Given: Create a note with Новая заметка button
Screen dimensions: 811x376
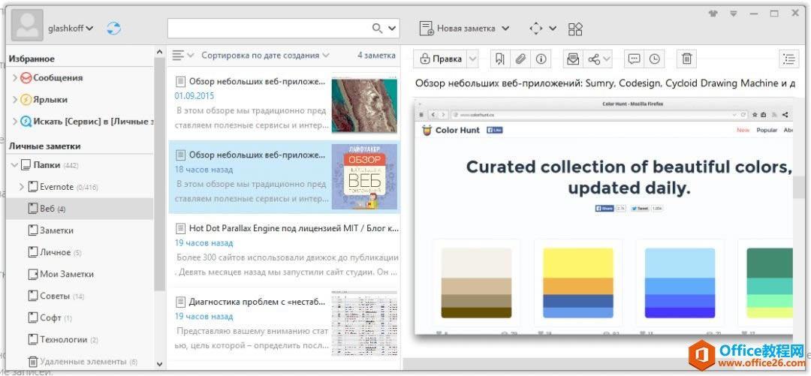Looking at the screenshot, I should click(x=457, y=29).
